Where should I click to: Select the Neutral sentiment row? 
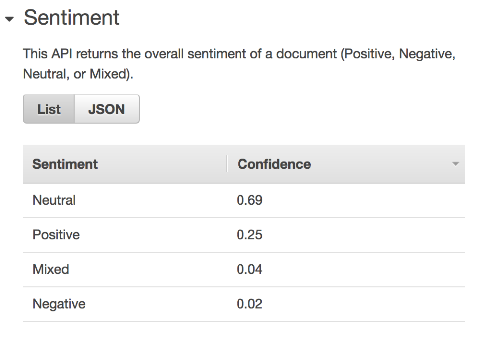[244, 200]
